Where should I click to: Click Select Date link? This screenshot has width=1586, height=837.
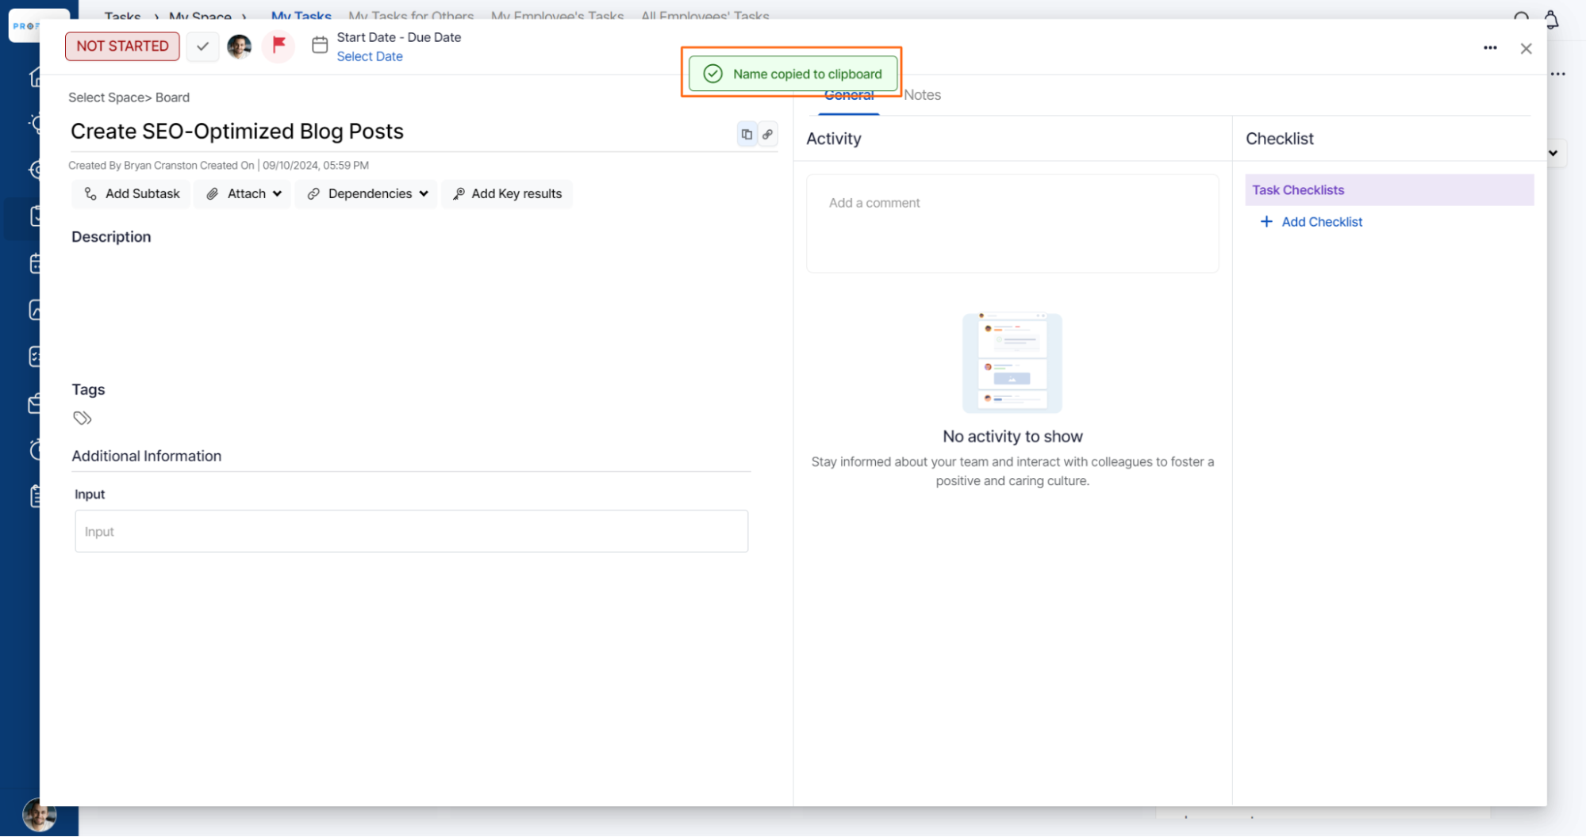click(369, 56)
